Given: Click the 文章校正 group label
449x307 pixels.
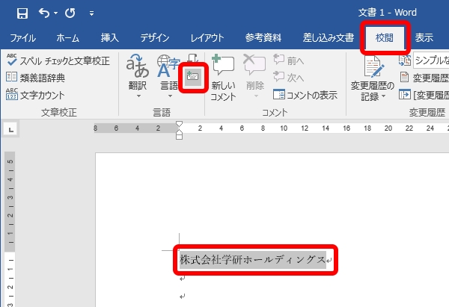Looking at the screenshot, I should point(59,112).
